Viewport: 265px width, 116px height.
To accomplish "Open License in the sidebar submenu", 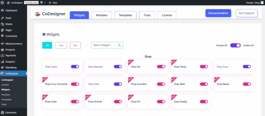I will pos(5,85).
